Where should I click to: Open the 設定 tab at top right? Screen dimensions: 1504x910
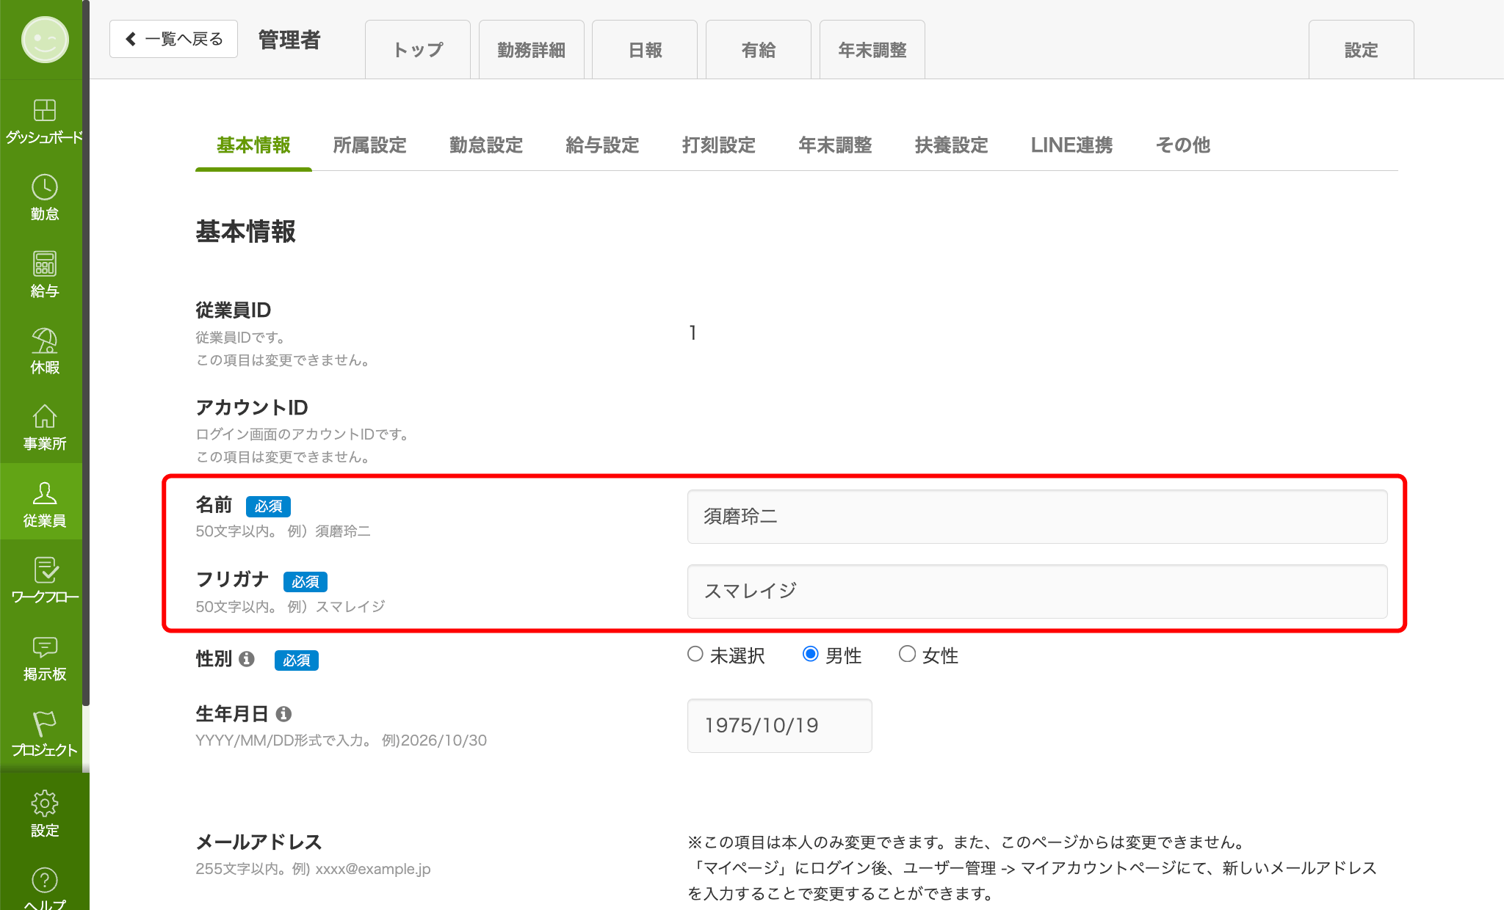[x=1362, y=49]
